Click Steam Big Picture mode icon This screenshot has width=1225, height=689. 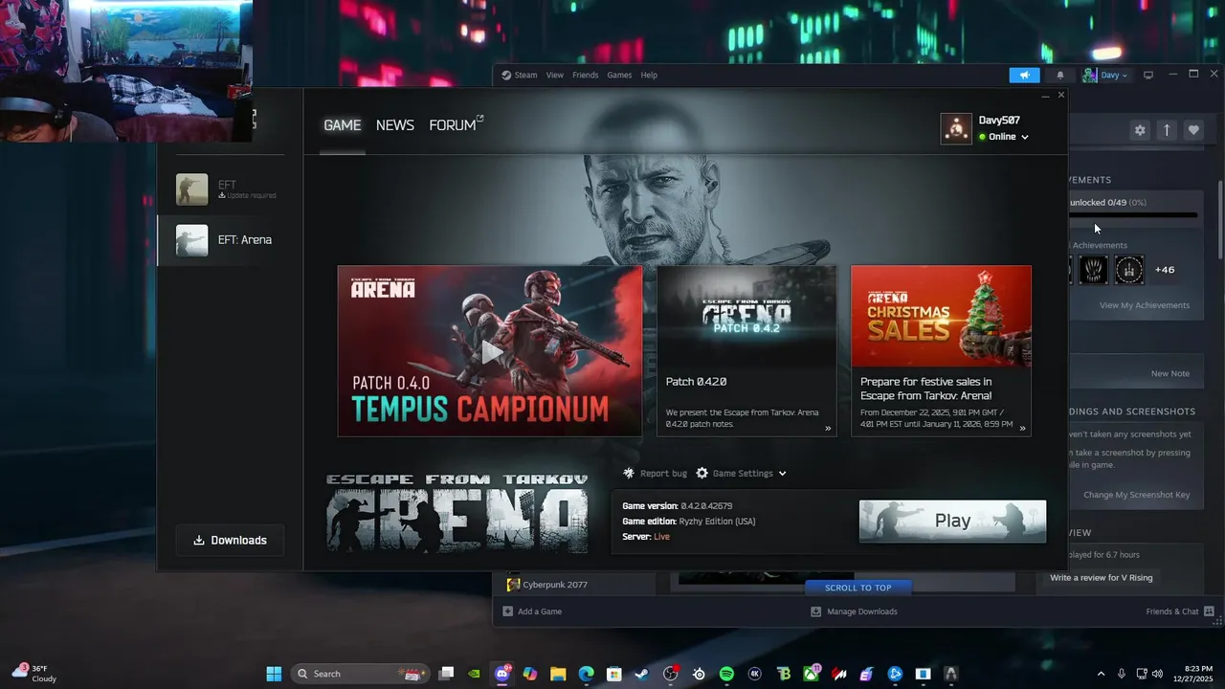click(x=1148, y=75)
